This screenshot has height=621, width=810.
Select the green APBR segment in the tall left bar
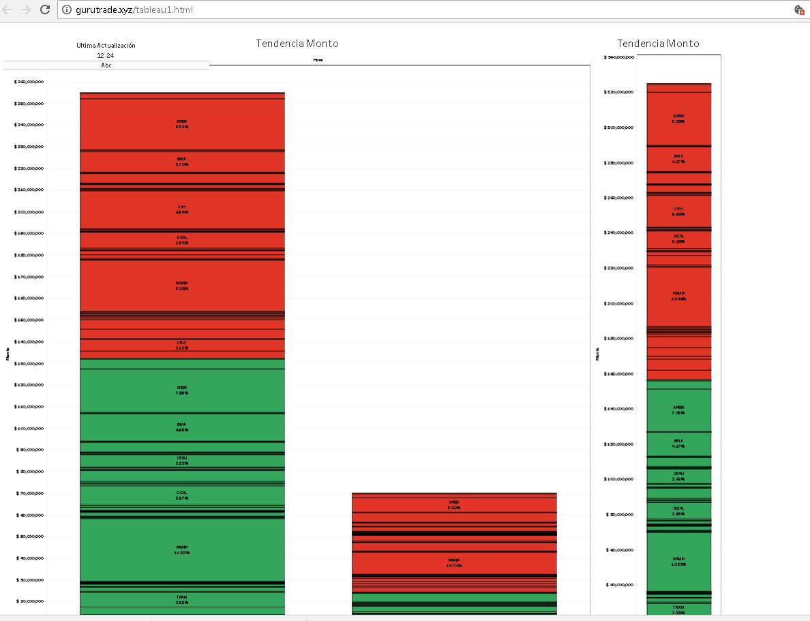(182, 391)
